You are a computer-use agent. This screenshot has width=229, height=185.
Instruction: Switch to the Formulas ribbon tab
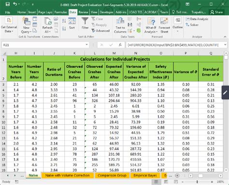[x=60, y=12]
